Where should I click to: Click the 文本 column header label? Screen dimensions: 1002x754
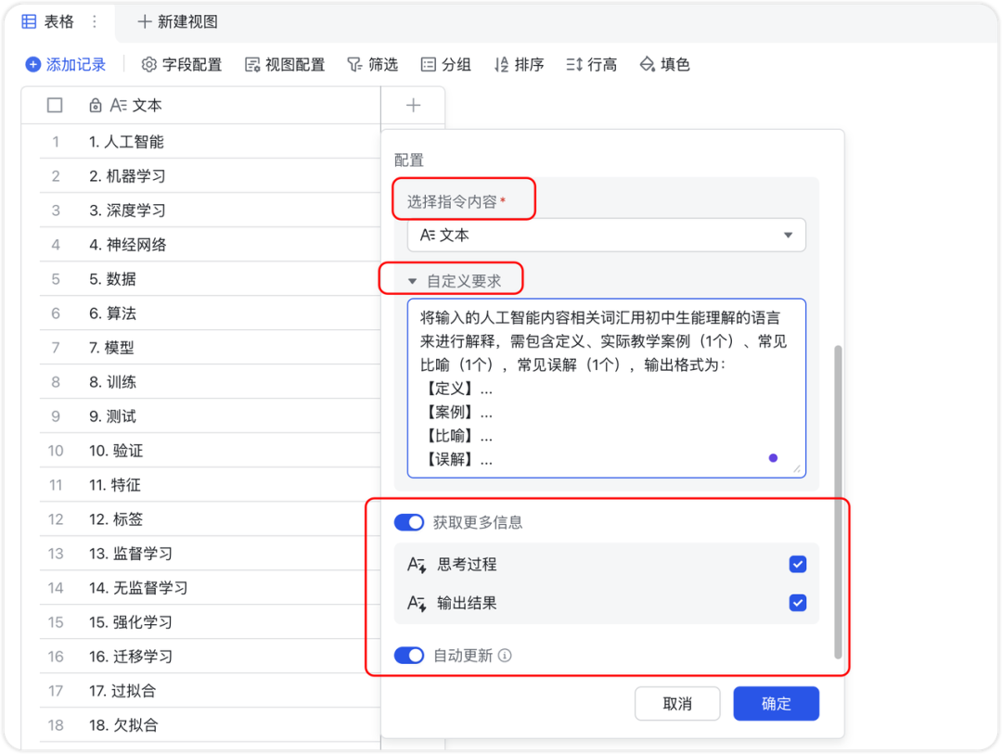coord(147,106)
